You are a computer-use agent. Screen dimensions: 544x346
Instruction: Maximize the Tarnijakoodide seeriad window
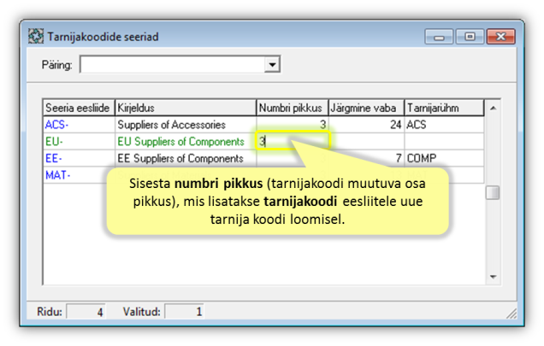(x=469, y=37)
